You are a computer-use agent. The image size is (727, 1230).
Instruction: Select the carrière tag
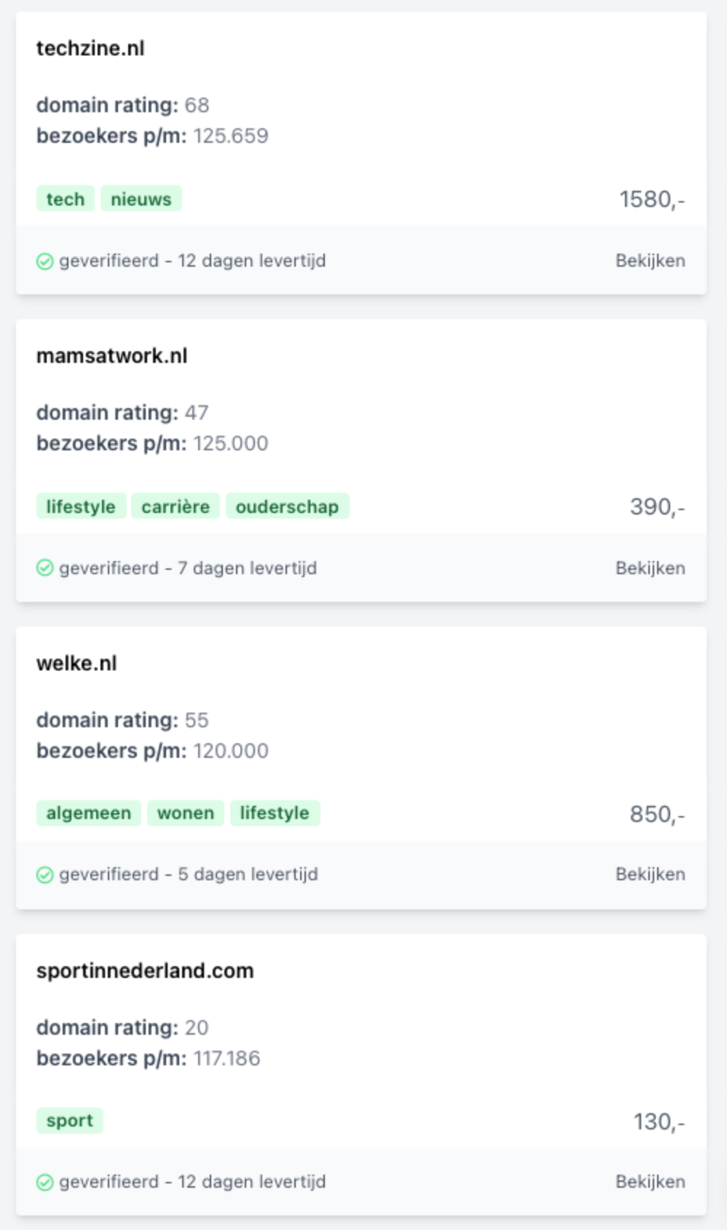(x=176, y=506)
